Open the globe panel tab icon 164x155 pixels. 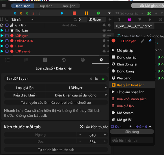(83, 60)
